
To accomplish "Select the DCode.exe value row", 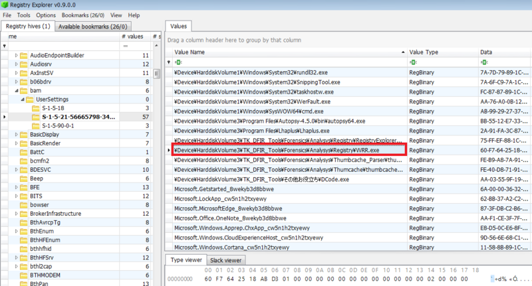I will coord(350,179).
